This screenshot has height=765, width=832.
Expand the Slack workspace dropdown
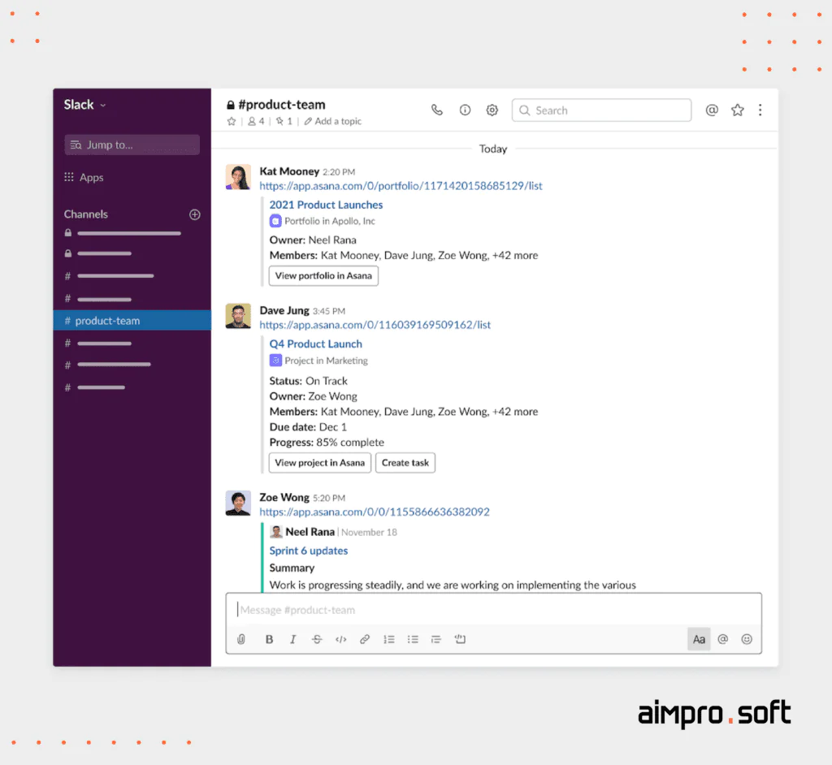coord(84,105)
